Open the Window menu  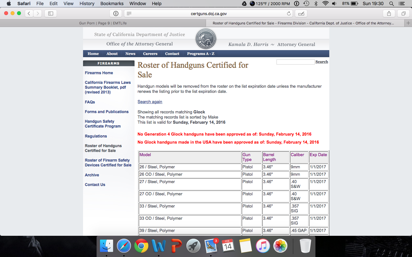[138, 4]
